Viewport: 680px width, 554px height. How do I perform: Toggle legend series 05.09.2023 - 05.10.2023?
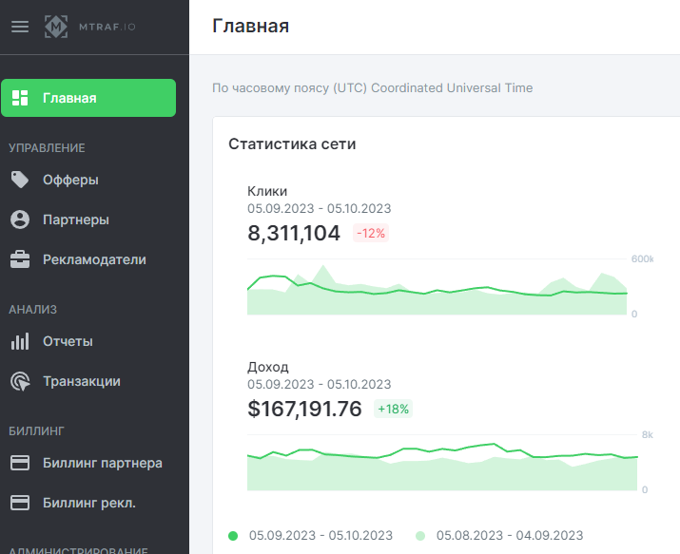[310, 536]
